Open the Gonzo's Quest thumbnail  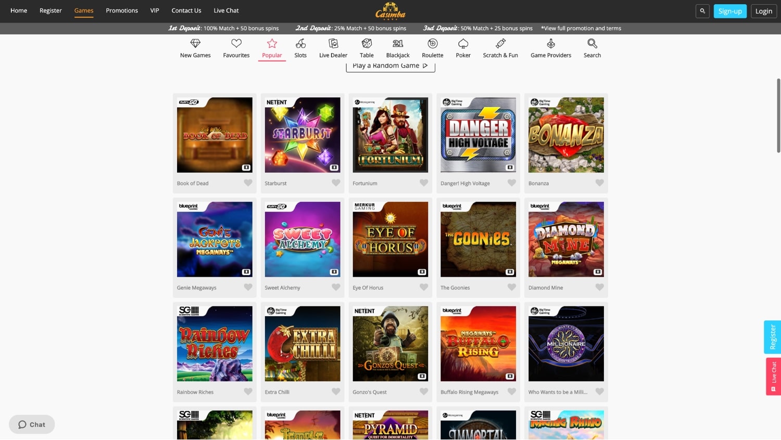[x=391, y=344]
